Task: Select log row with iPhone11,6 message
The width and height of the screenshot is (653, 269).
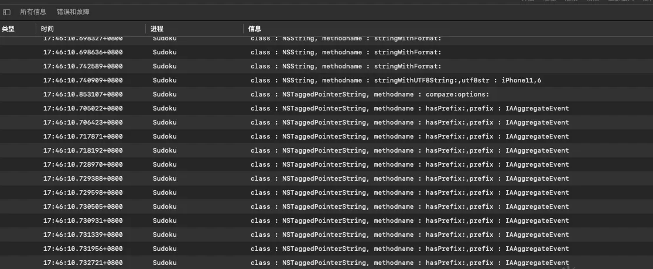Action: (x=327, y=80)
